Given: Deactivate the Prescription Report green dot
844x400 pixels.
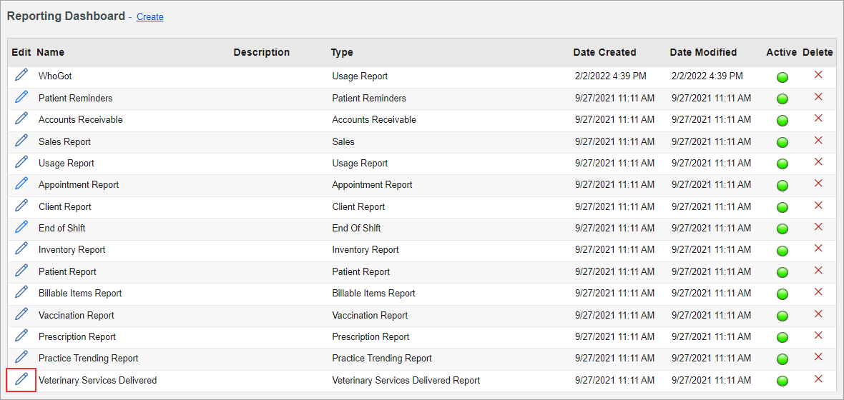Looking at the screenshot, I should 782,338.
